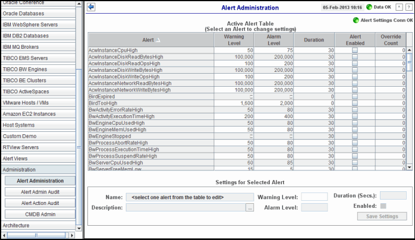This screenshot has width=415, height=240.
Task: Open Alert Admin Audit page
Action: click(40, 192)
